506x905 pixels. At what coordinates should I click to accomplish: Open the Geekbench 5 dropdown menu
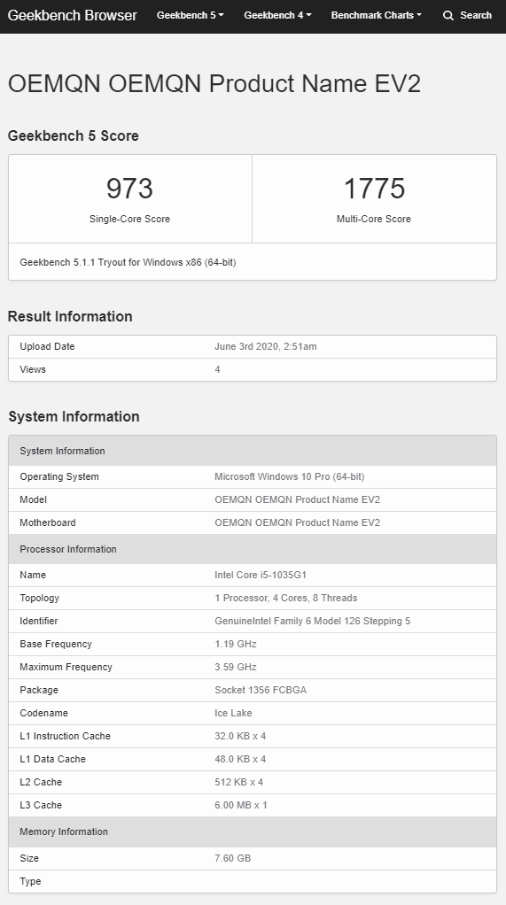point(190,16)
